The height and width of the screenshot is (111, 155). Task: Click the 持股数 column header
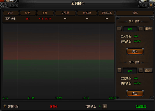[x=87, y=13]
